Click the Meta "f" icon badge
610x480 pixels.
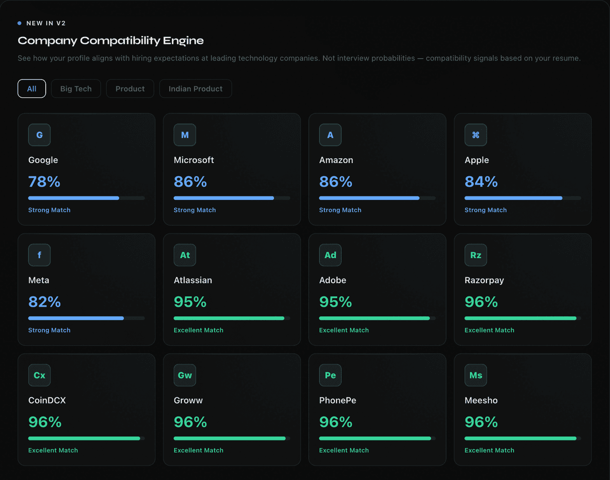40,255
